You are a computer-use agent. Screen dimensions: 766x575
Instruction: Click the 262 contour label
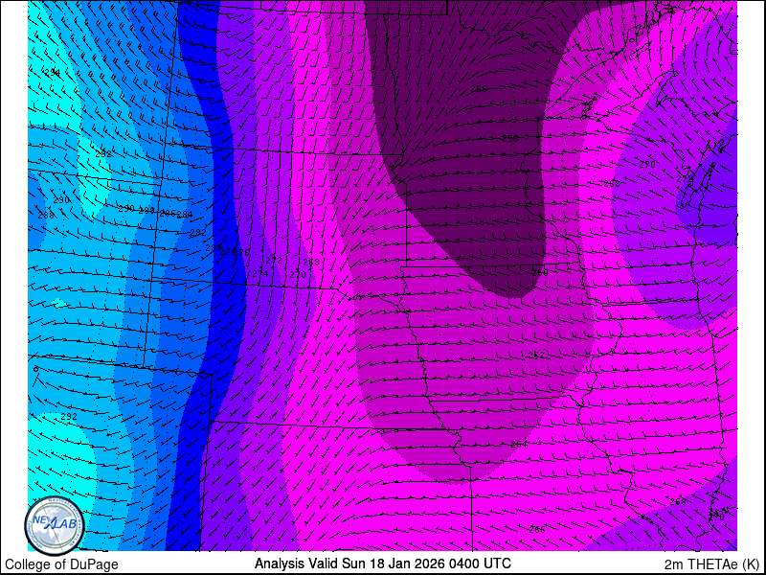coord(536,356)
